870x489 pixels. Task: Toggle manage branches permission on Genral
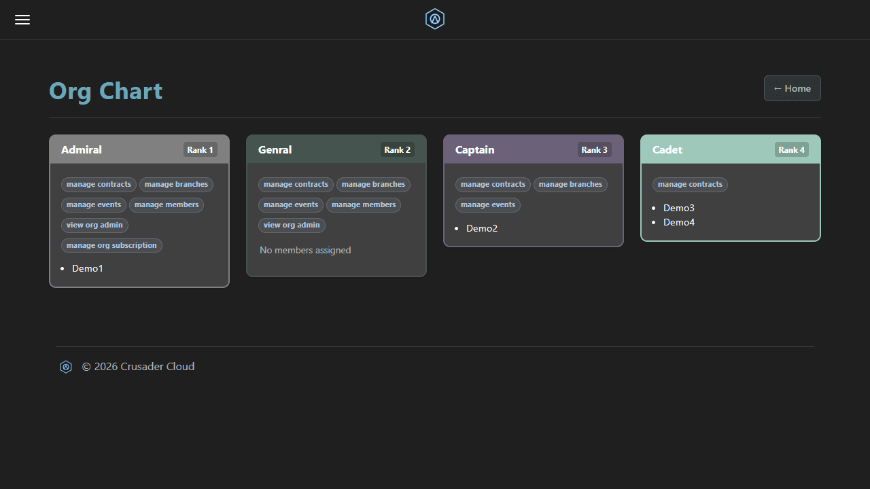373,184
